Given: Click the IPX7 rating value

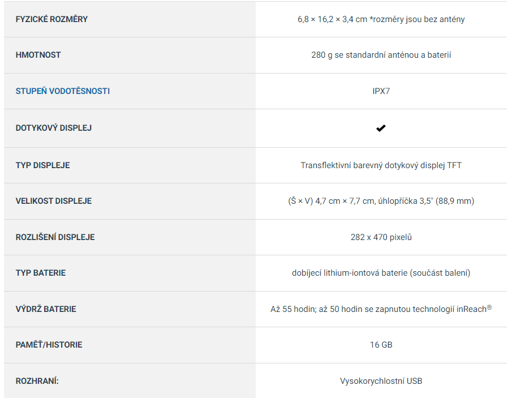Looking at the screenshot, I should pos(381,91).
